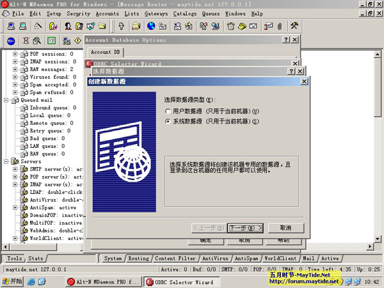384x288 pixels.
Task: Click the round blue icon on second toolbar row
Action: (x=12, y=41)
